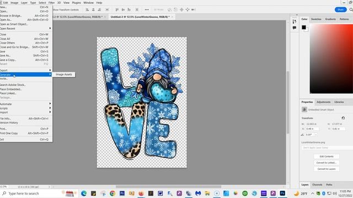
Task: Click the vertical scrollbar of the canvas
Action: click(288, 102)
